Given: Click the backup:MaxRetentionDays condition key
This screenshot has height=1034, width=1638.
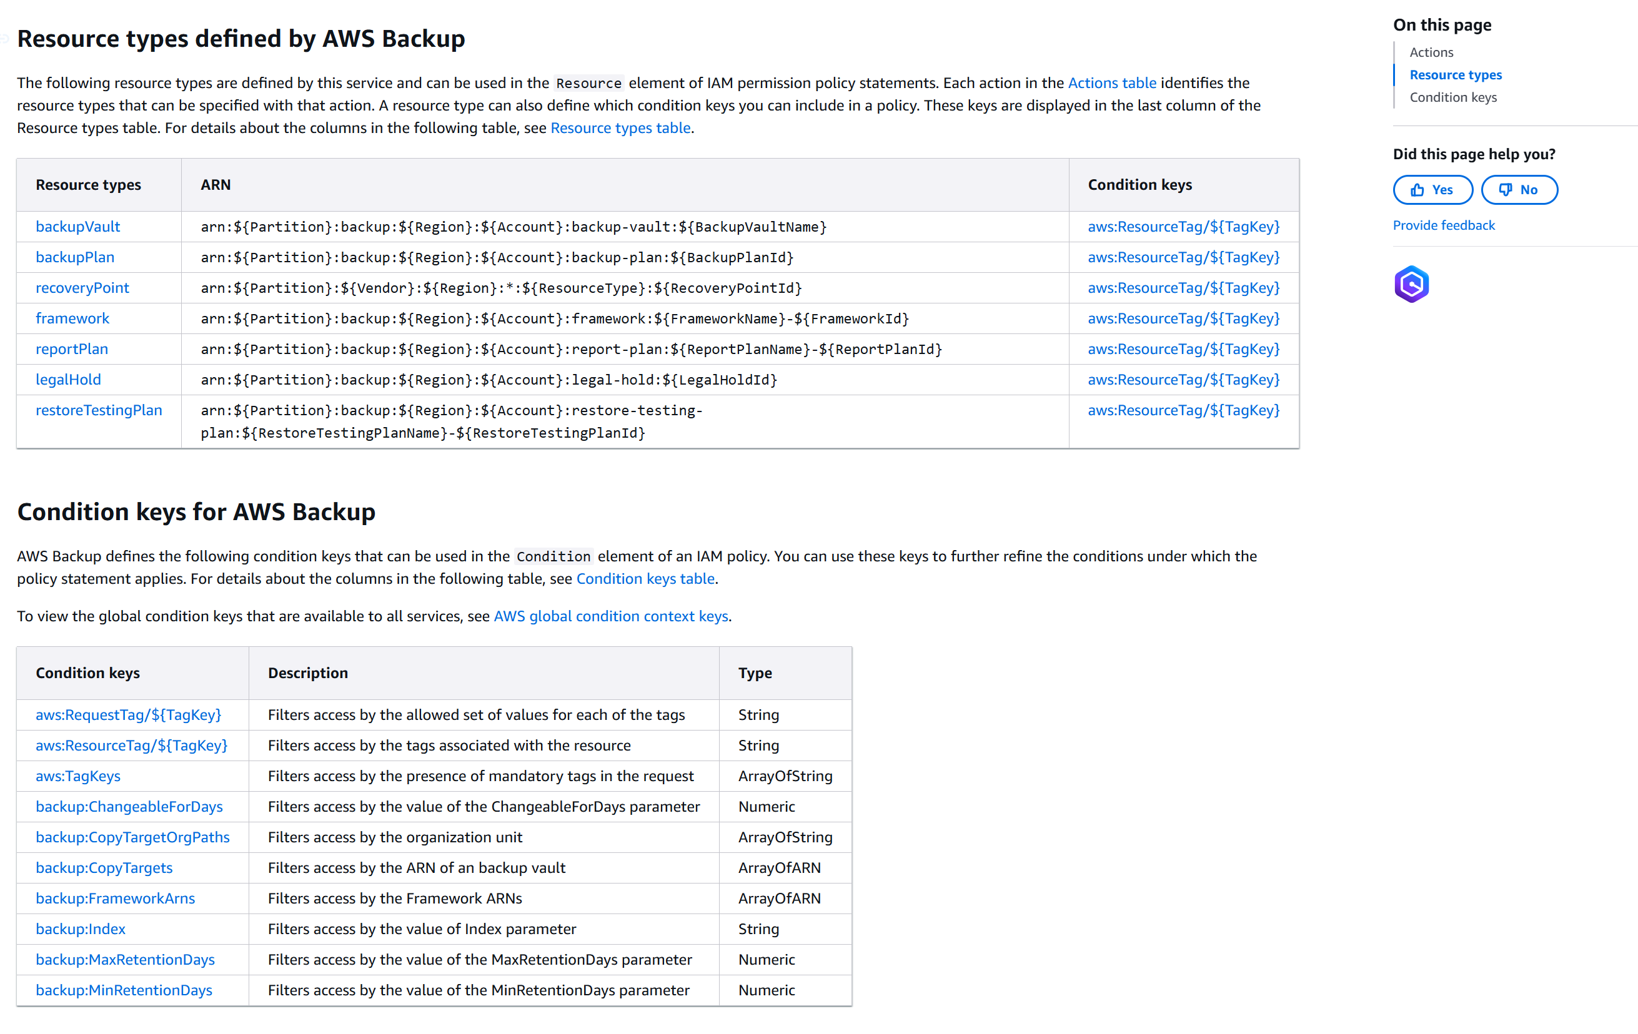Looking at the screenshot, I should point(125,959).
